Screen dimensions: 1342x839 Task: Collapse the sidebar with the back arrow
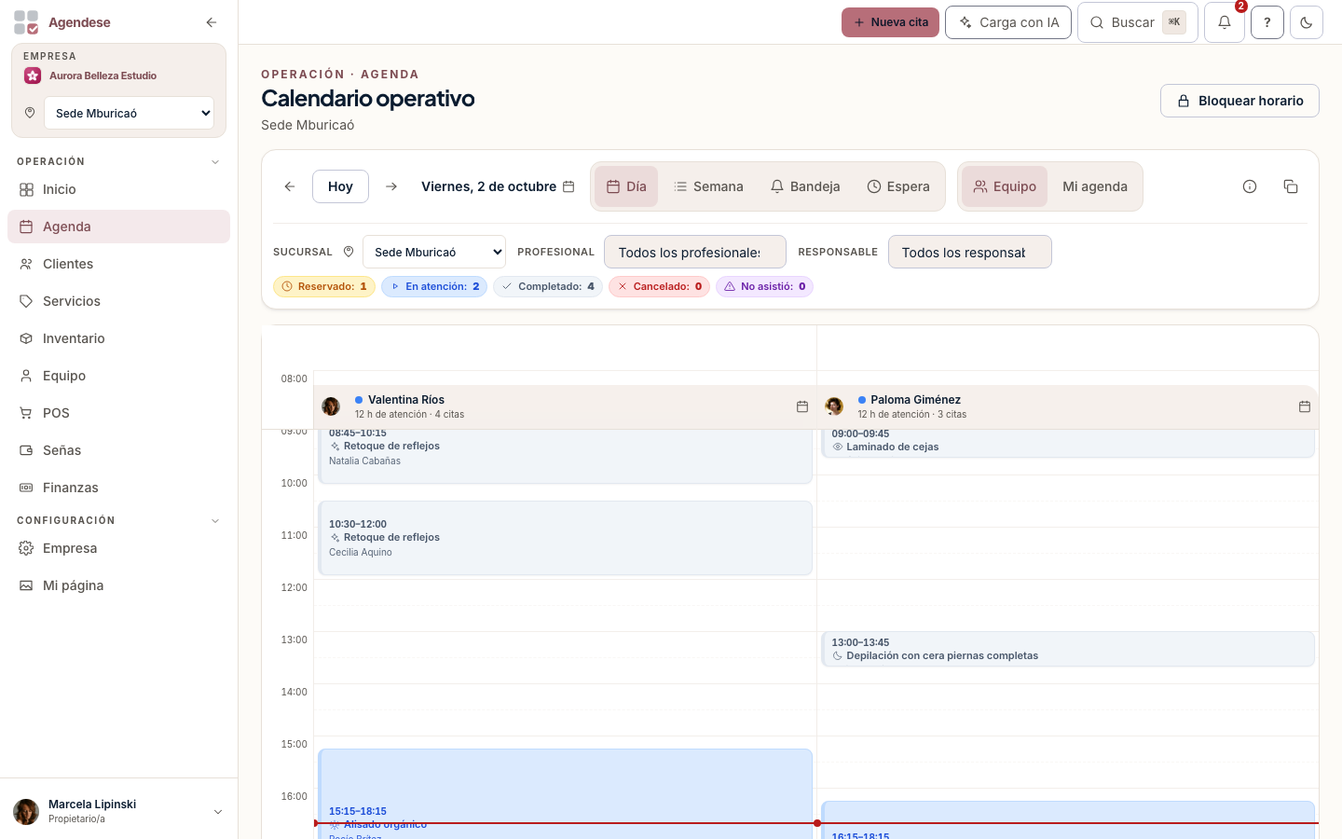[212, 22]
